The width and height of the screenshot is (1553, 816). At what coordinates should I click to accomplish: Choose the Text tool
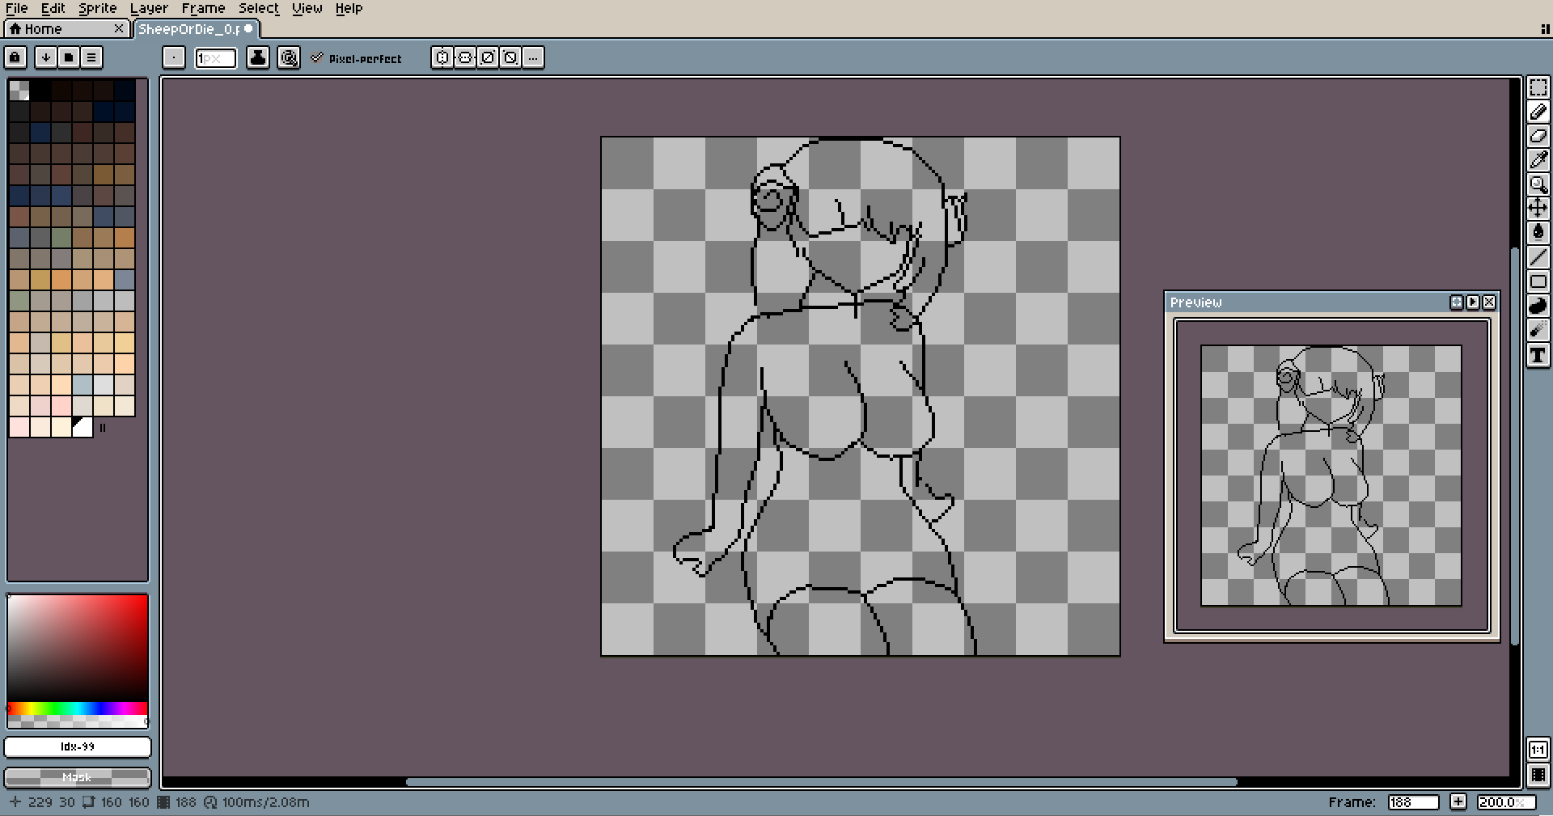pyautogui.click(x=1538, y=355)
